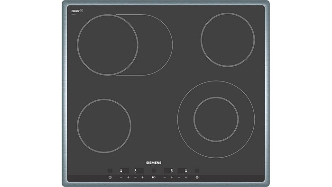Select the inner ring of dual zone

click(x=216, y=119)
